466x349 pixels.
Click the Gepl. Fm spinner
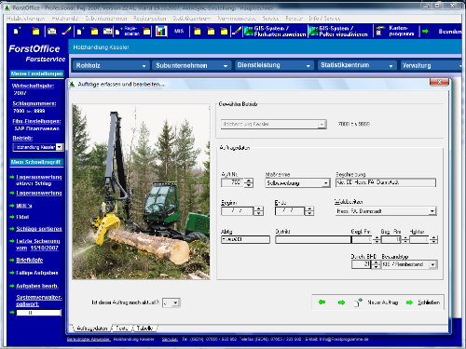[x=377, y=239]
